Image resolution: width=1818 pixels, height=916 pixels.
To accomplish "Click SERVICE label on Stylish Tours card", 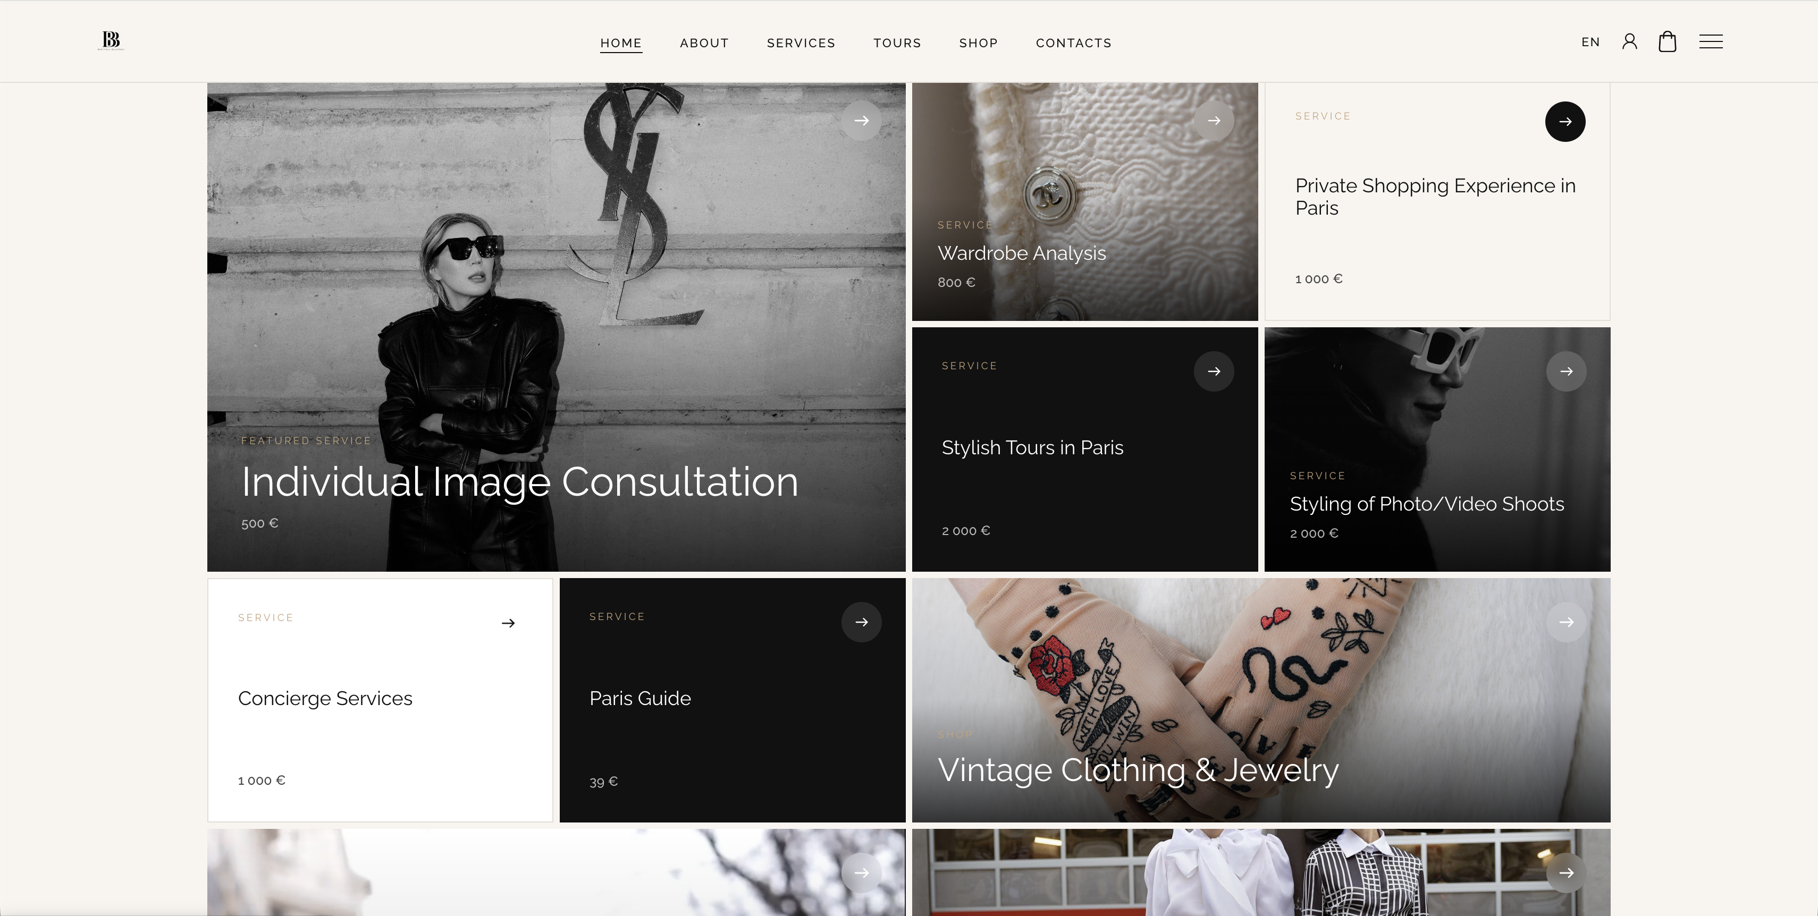I will (970, 366).
